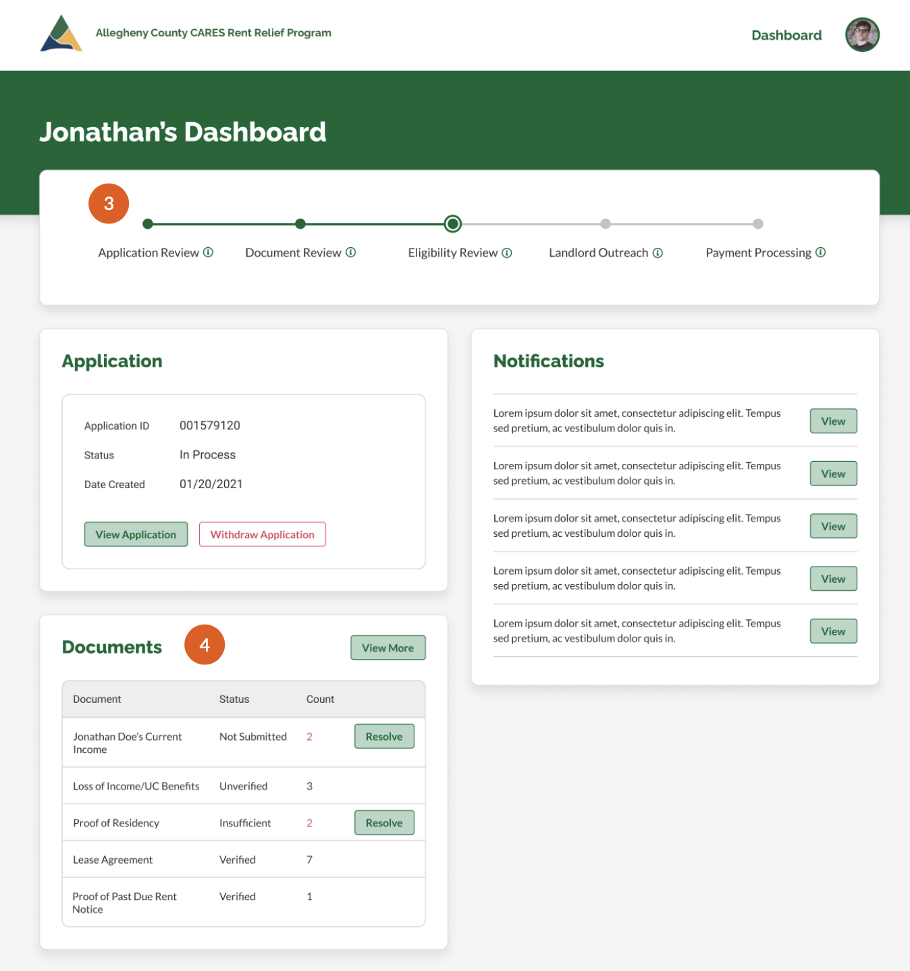The height and width of the screenshot is (971, 910).
Task: View the fourth notification
Action: tap(833, 579)
